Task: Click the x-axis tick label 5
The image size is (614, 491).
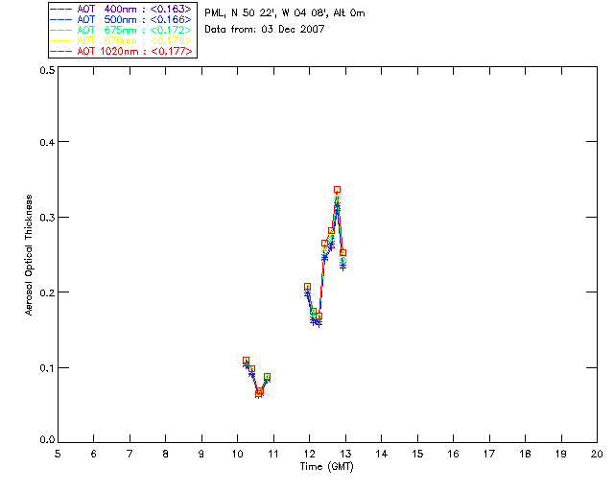Action: [58, 454]
